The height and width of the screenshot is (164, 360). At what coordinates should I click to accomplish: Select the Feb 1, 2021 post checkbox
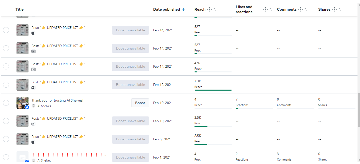tap(6, 157)
